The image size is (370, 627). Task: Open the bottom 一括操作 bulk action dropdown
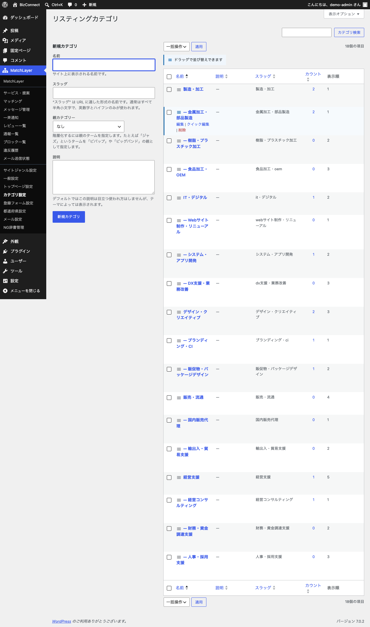[177, 602]
